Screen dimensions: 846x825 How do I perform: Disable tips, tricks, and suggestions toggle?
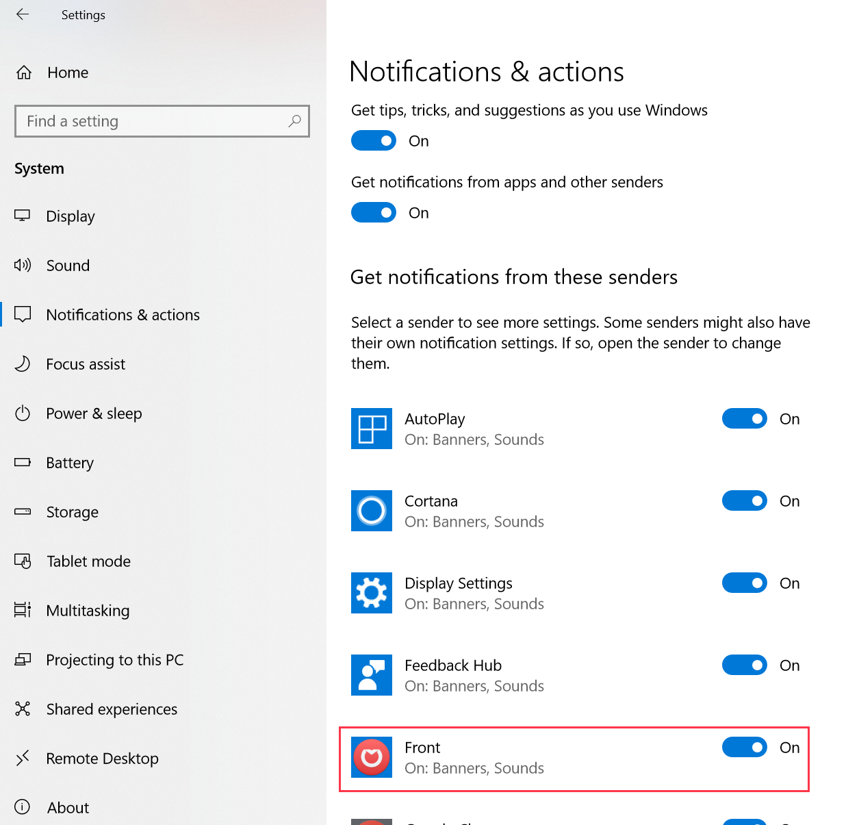(x=374, y=140)
